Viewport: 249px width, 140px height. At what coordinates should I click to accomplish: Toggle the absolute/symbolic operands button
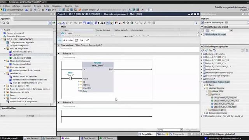(x=96, y=23)
